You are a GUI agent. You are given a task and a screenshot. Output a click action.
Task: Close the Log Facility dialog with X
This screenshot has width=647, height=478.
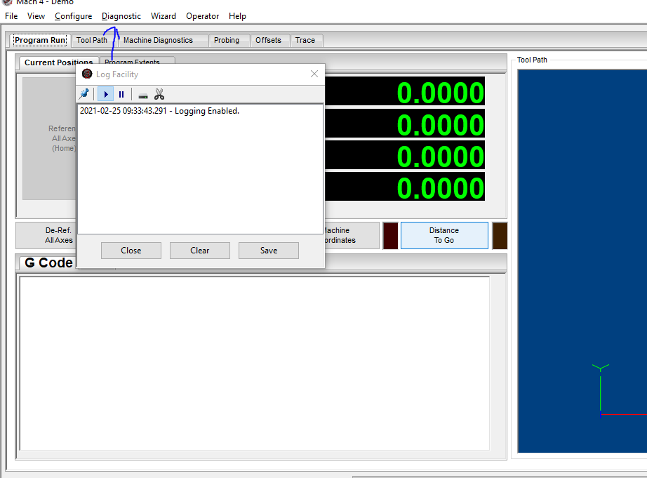[x=314, y=74]
